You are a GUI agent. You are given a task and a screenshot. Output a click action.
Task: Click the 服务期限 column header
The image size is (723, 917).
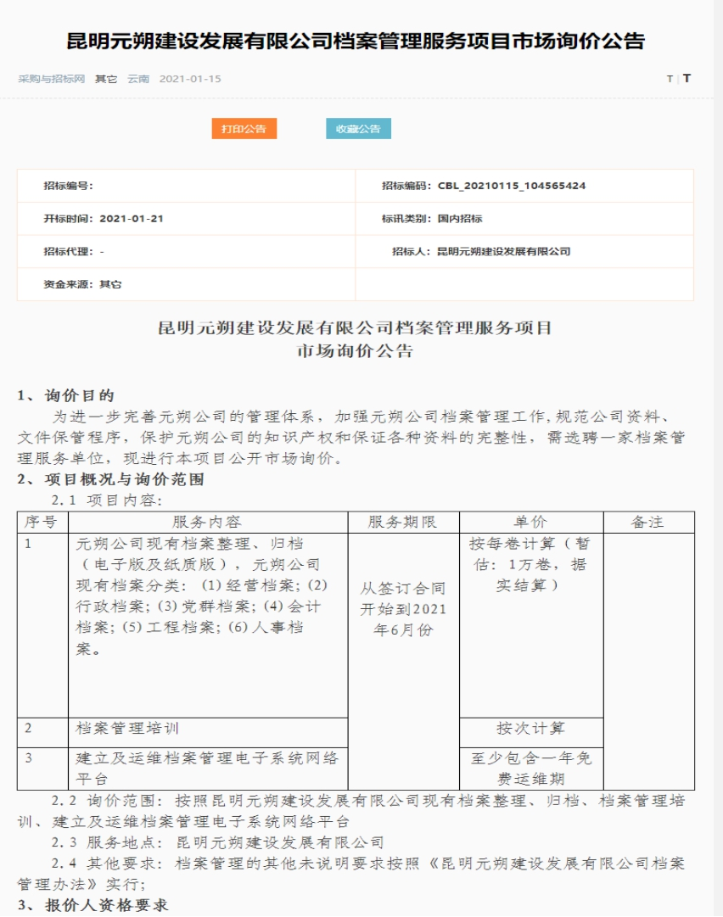point(403,523)
